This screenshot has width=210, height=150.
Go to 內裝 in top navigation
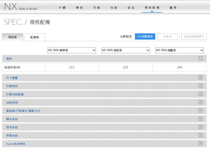pos(97,8)
